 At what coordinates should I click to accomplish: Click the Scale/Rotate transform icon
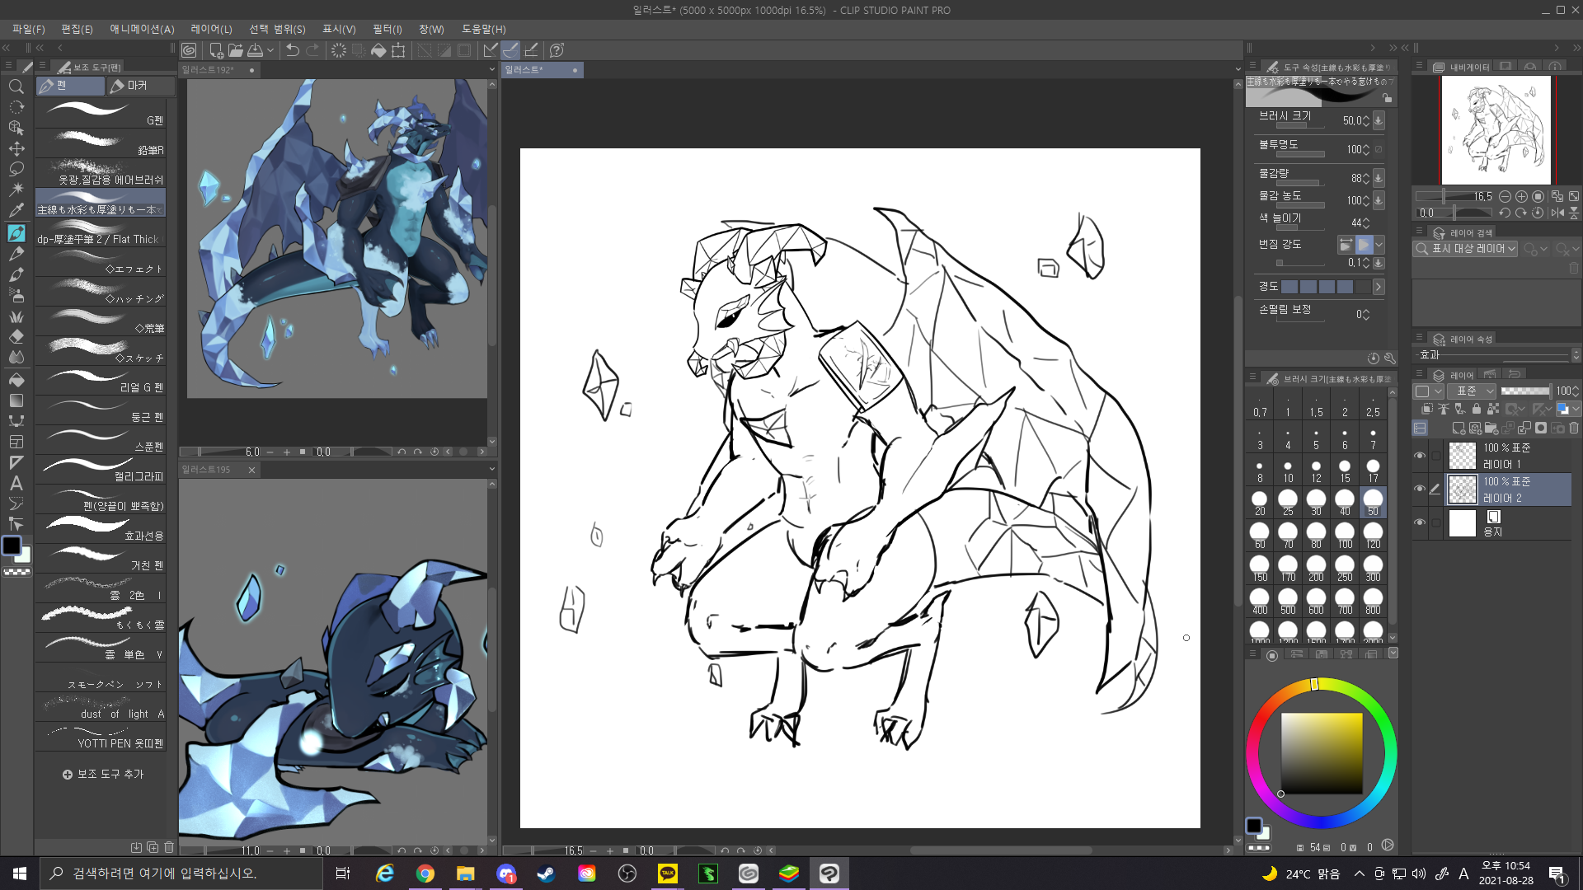pyautogui.click(x=398, y=50)
